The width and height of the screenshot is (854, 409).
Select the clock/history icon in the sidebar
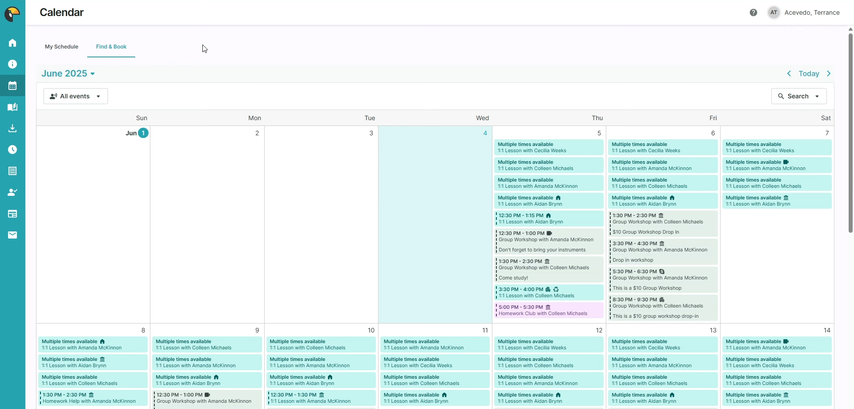pos(12,149)
